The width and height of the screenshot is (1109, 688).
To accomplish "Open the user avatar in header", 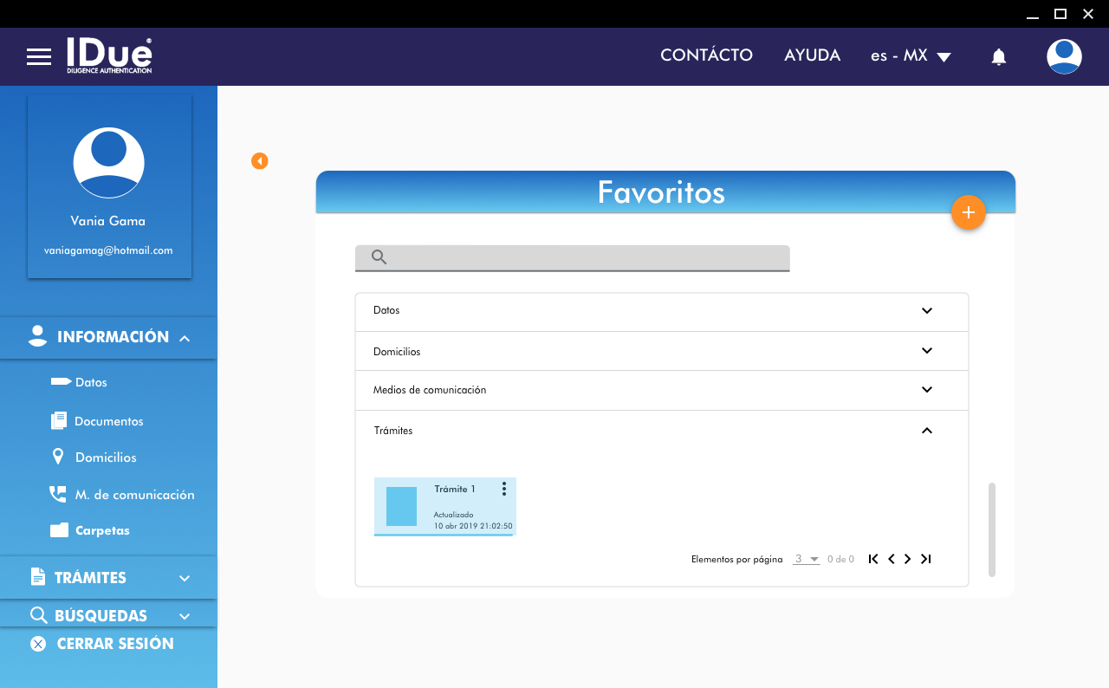I will click(1063, 57).
